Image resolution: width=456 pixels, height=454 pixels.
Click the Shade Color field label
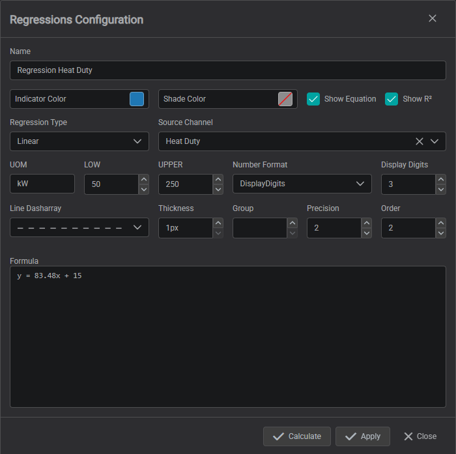pyautogui.click(x=184, y=99)
